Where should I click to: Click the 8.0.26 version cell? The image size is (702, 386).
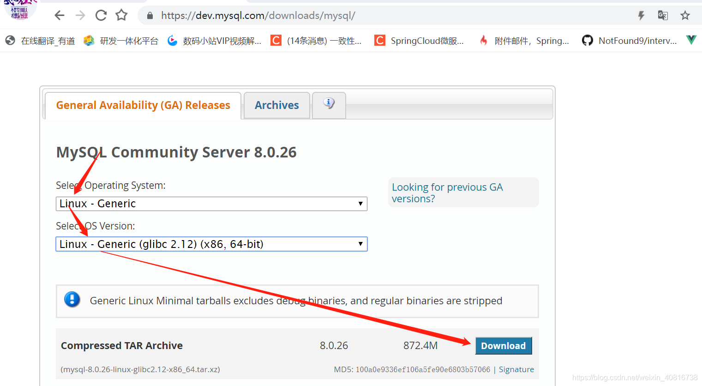(334, 345)
